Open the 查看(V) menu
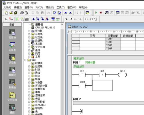 (x=29, y=7)
